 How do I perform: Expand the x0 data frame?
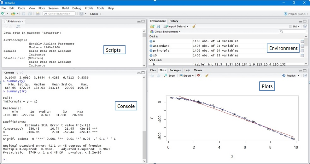coord(151,56)
